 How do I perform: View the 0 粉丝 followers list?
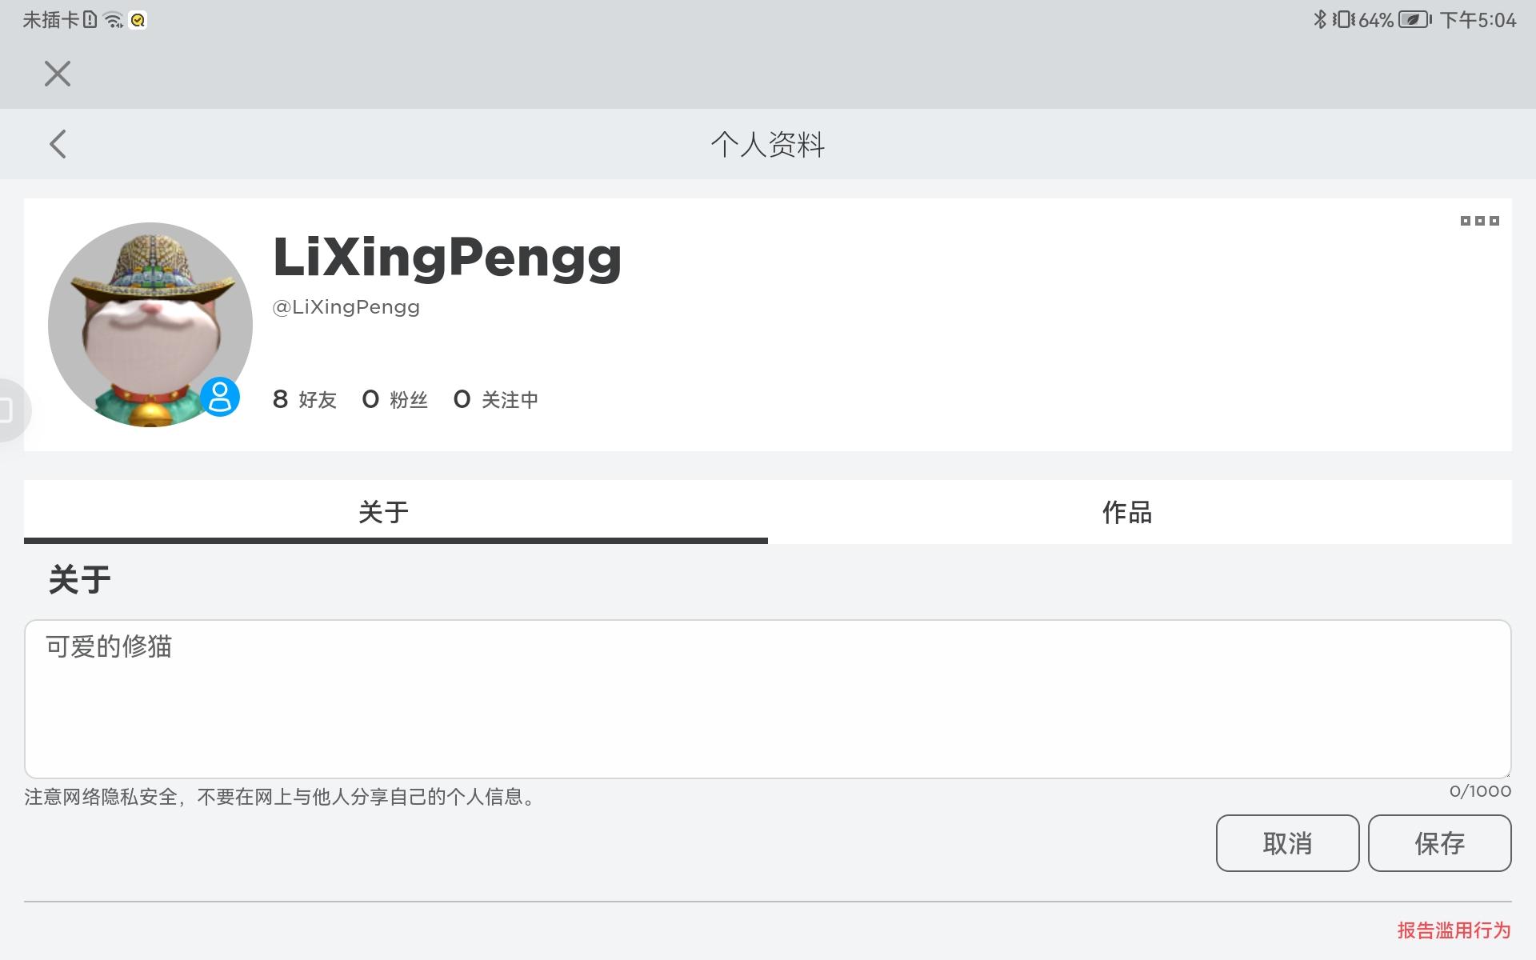395,399
